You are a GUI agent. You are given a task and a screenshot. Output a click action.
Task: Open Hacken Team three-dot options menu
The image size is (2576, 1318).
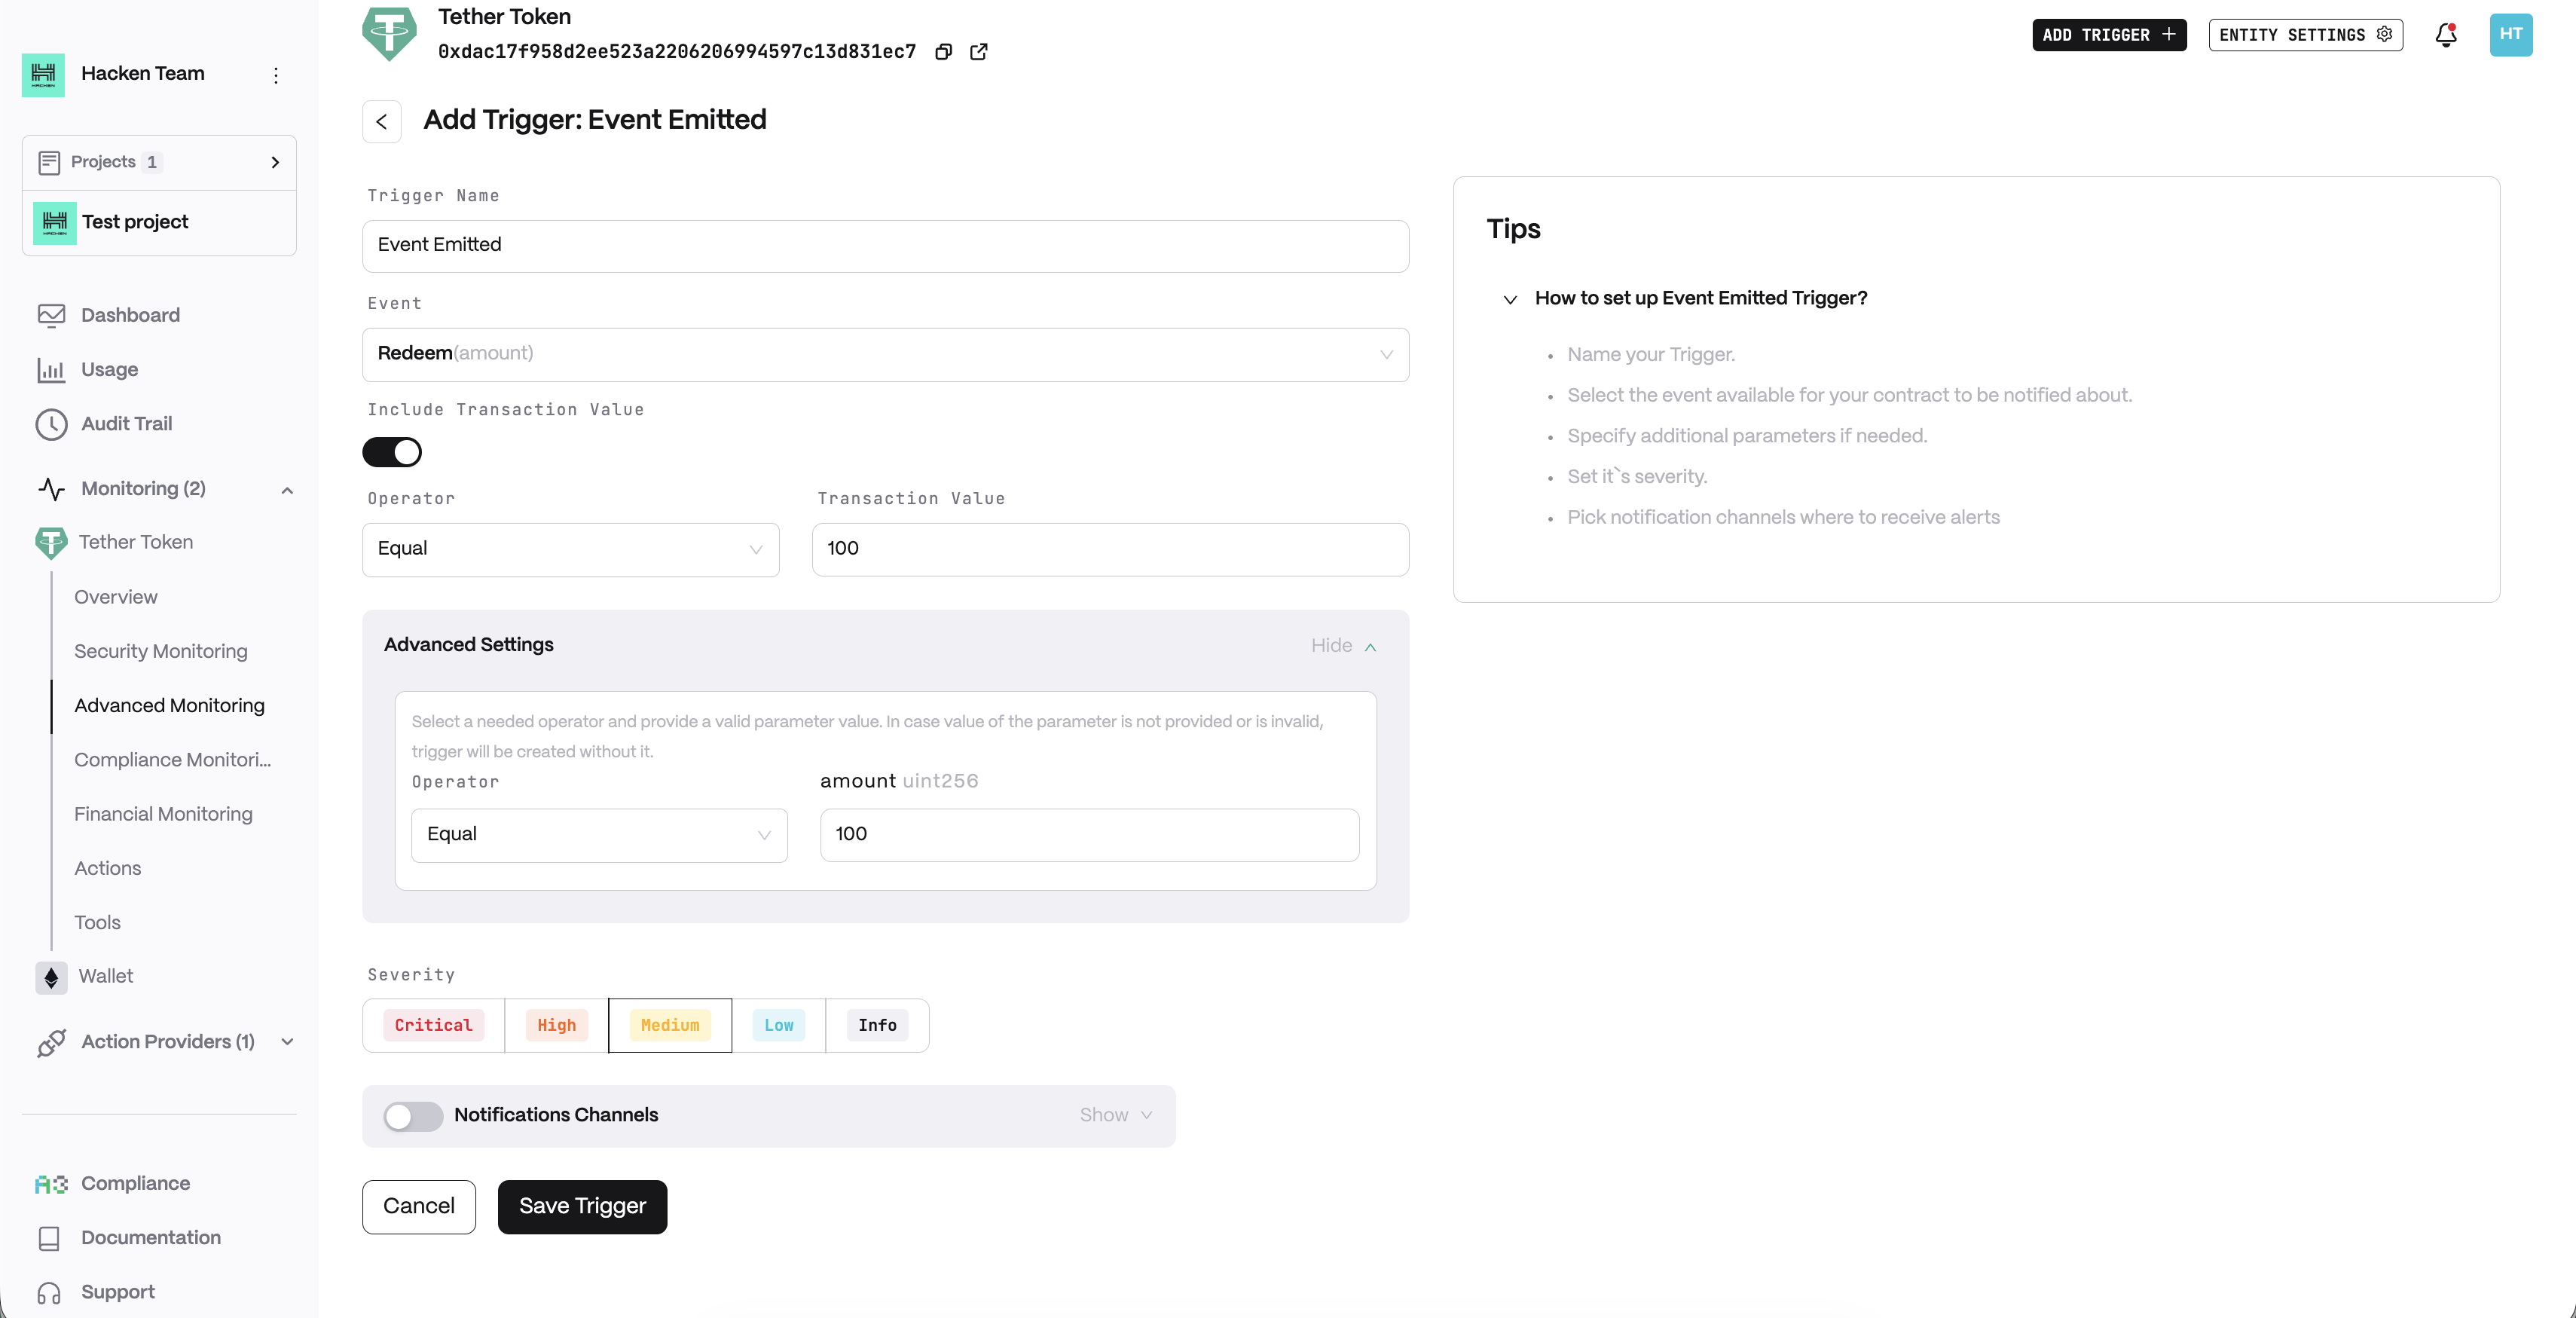coord(276,75)
